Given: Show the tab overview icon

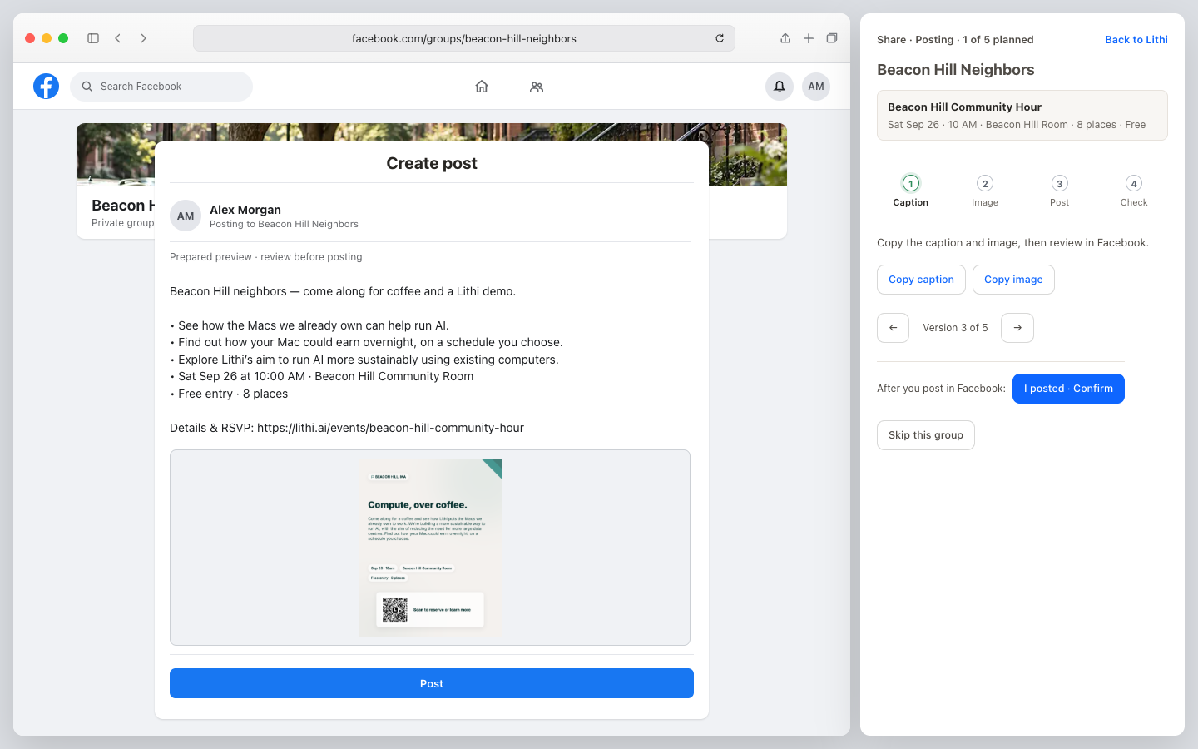Looking at the screenshot, I should pyautogui.click(x=832, y=38).
